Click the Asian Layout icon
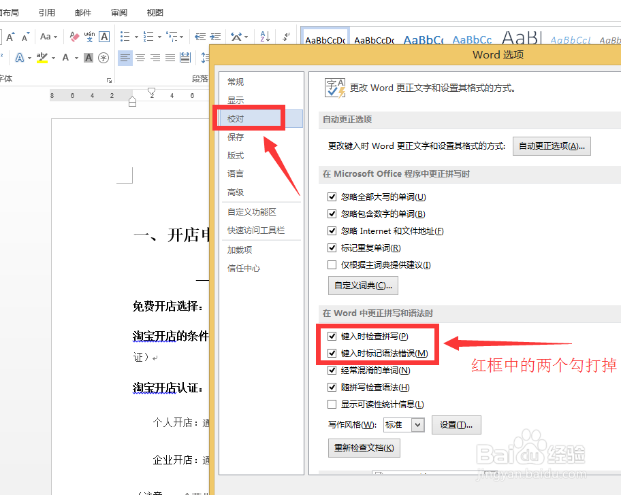The width and height of the screenshot is (621, 495). click(x=236, y=37)
